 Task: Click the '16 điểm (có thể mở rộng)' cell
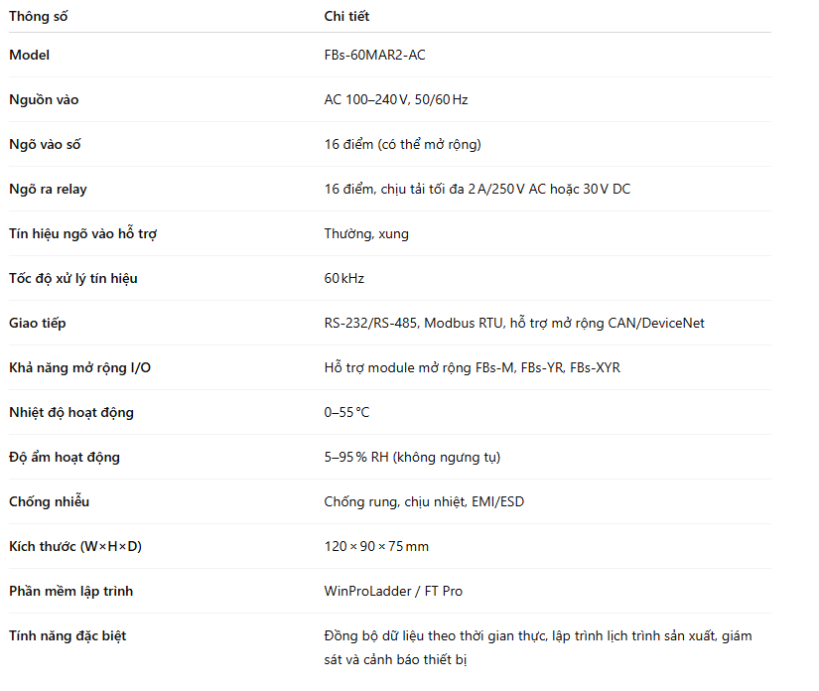pos(402,144)
